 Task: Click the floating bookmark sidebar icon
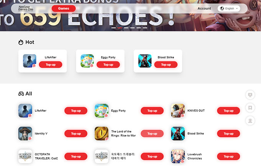tap(250, 108)
